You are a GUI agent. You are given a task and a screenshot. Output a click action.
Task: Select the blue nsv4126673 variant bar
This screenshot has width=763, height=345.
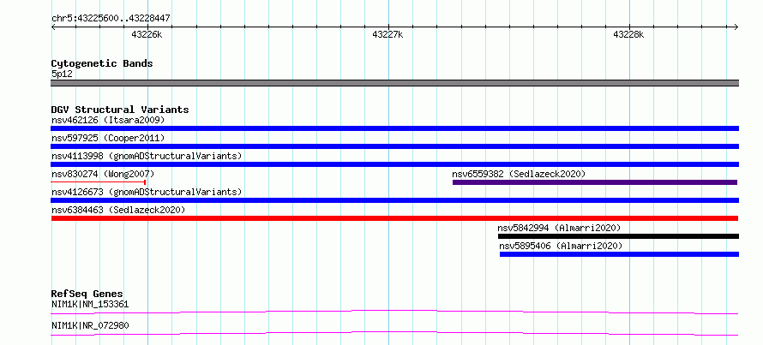[394, 200]
